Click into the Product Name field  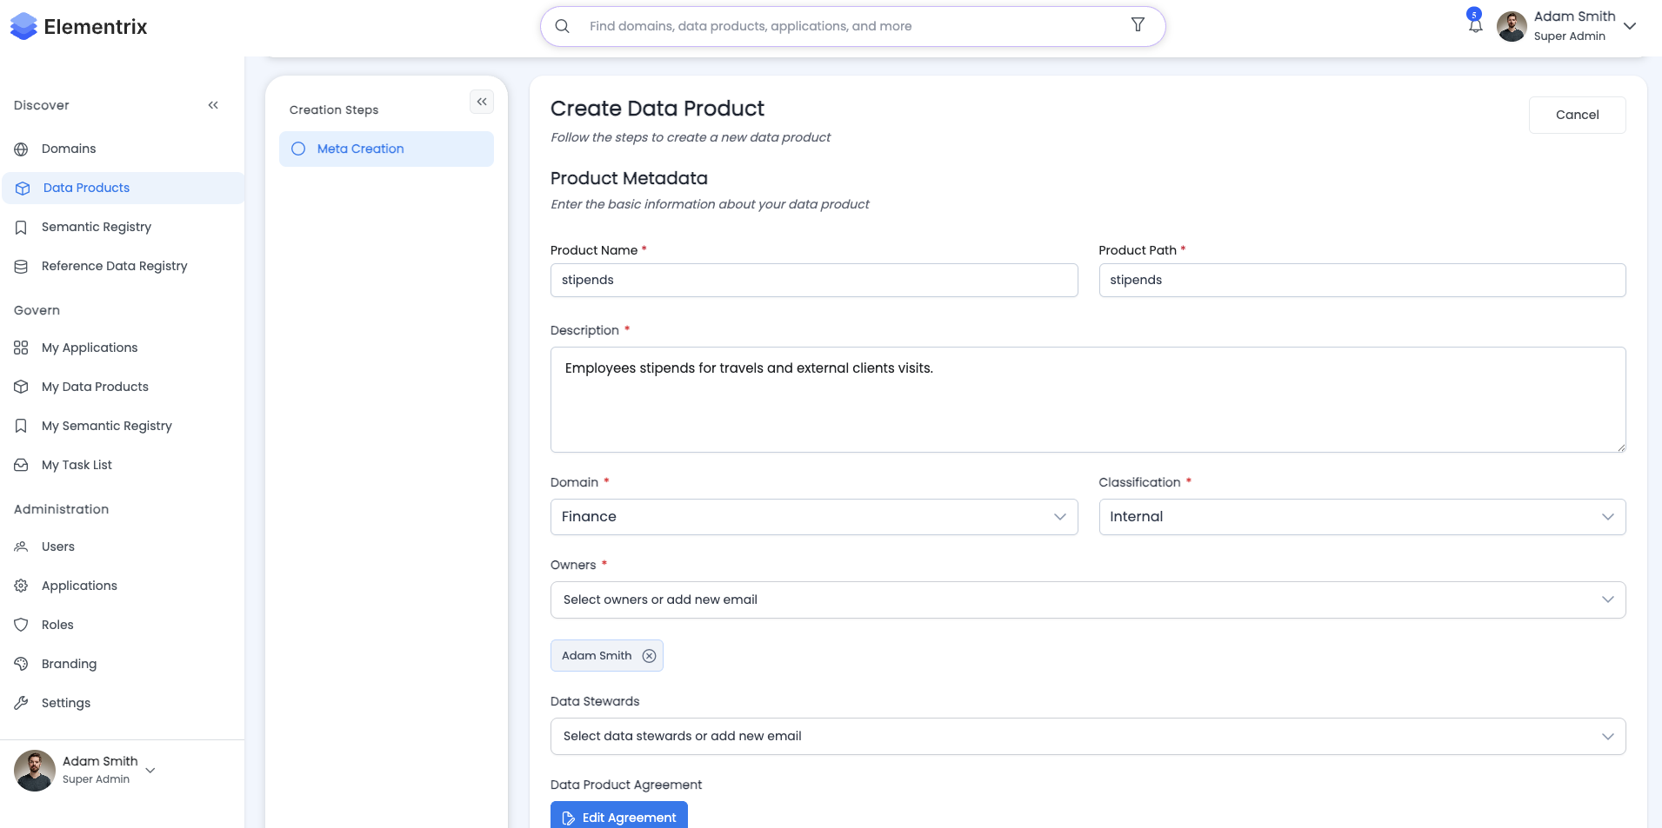tap(813, 280)
